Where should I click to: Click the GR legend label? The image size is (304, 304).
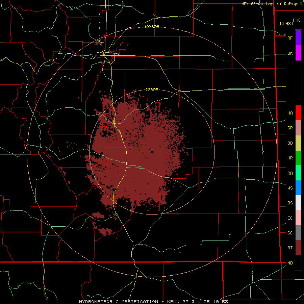[290, 128]
